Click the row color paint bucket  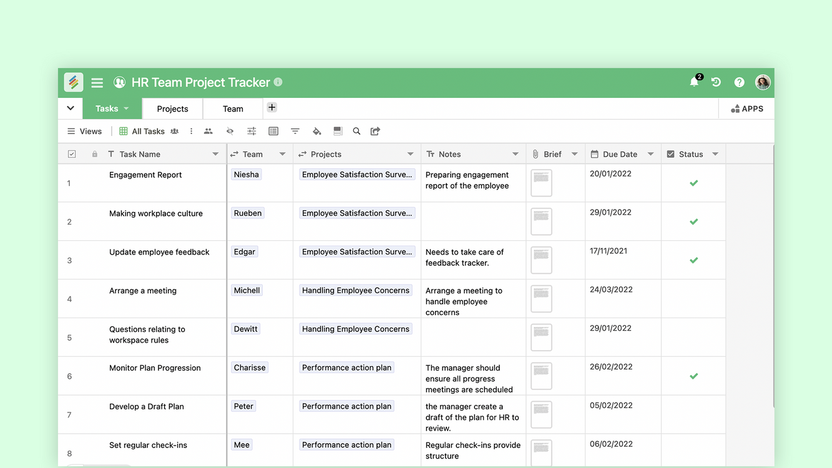(x=317, y=131)
